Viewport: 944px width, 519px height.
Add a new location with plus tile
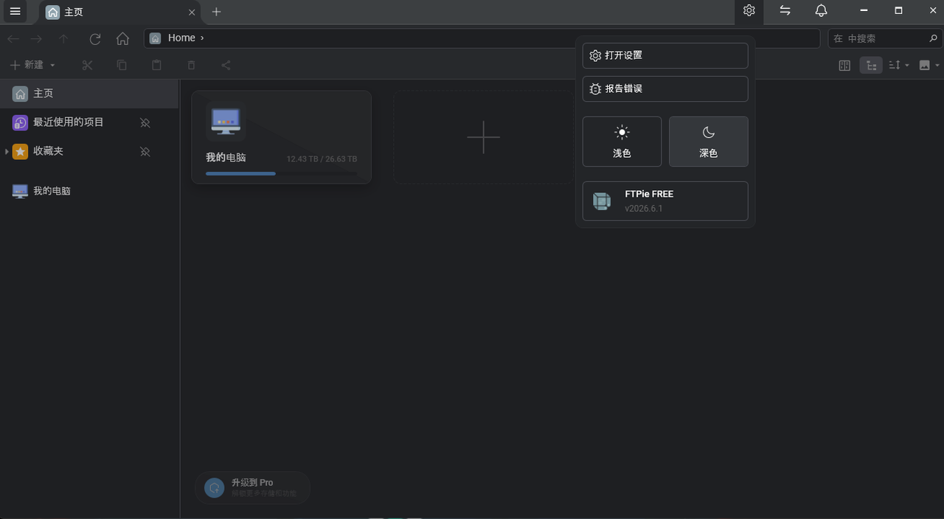(x=483, y=137)
